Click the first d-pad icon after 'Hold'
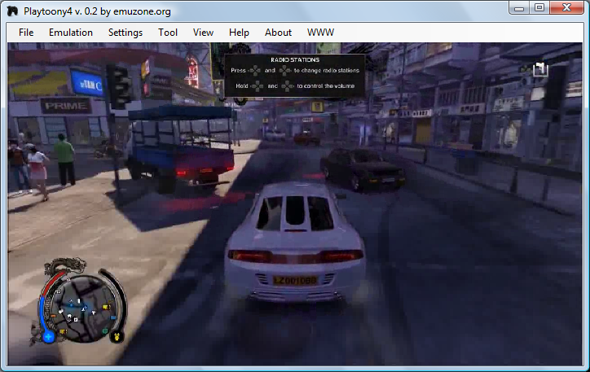This screenshot has width=590, height=372. pyautogui.click(x=257, y=86)
